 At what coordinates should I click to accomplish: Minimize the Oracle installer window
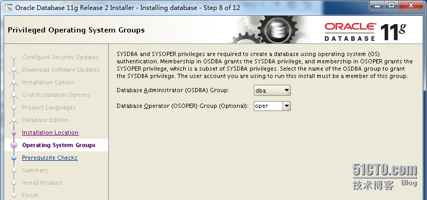pyautogui.click(x=377, y=5)
